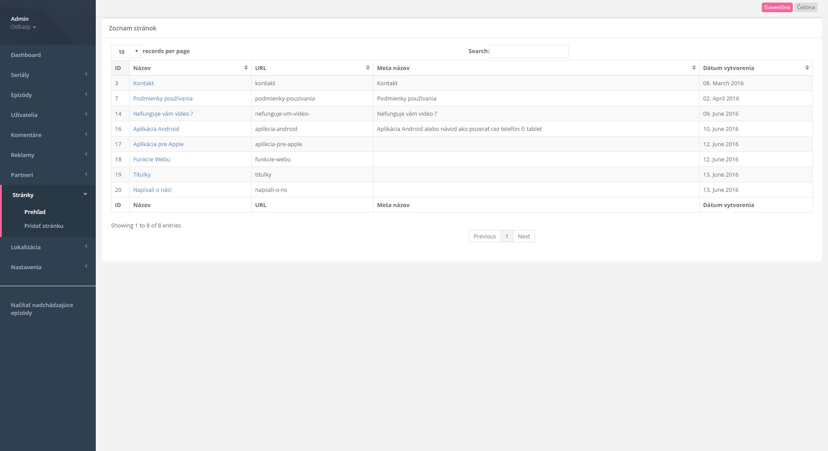This screenshot has height=451, width=828.
Task: Click the 02. April 2016 date cell
Action: point(756,98)
